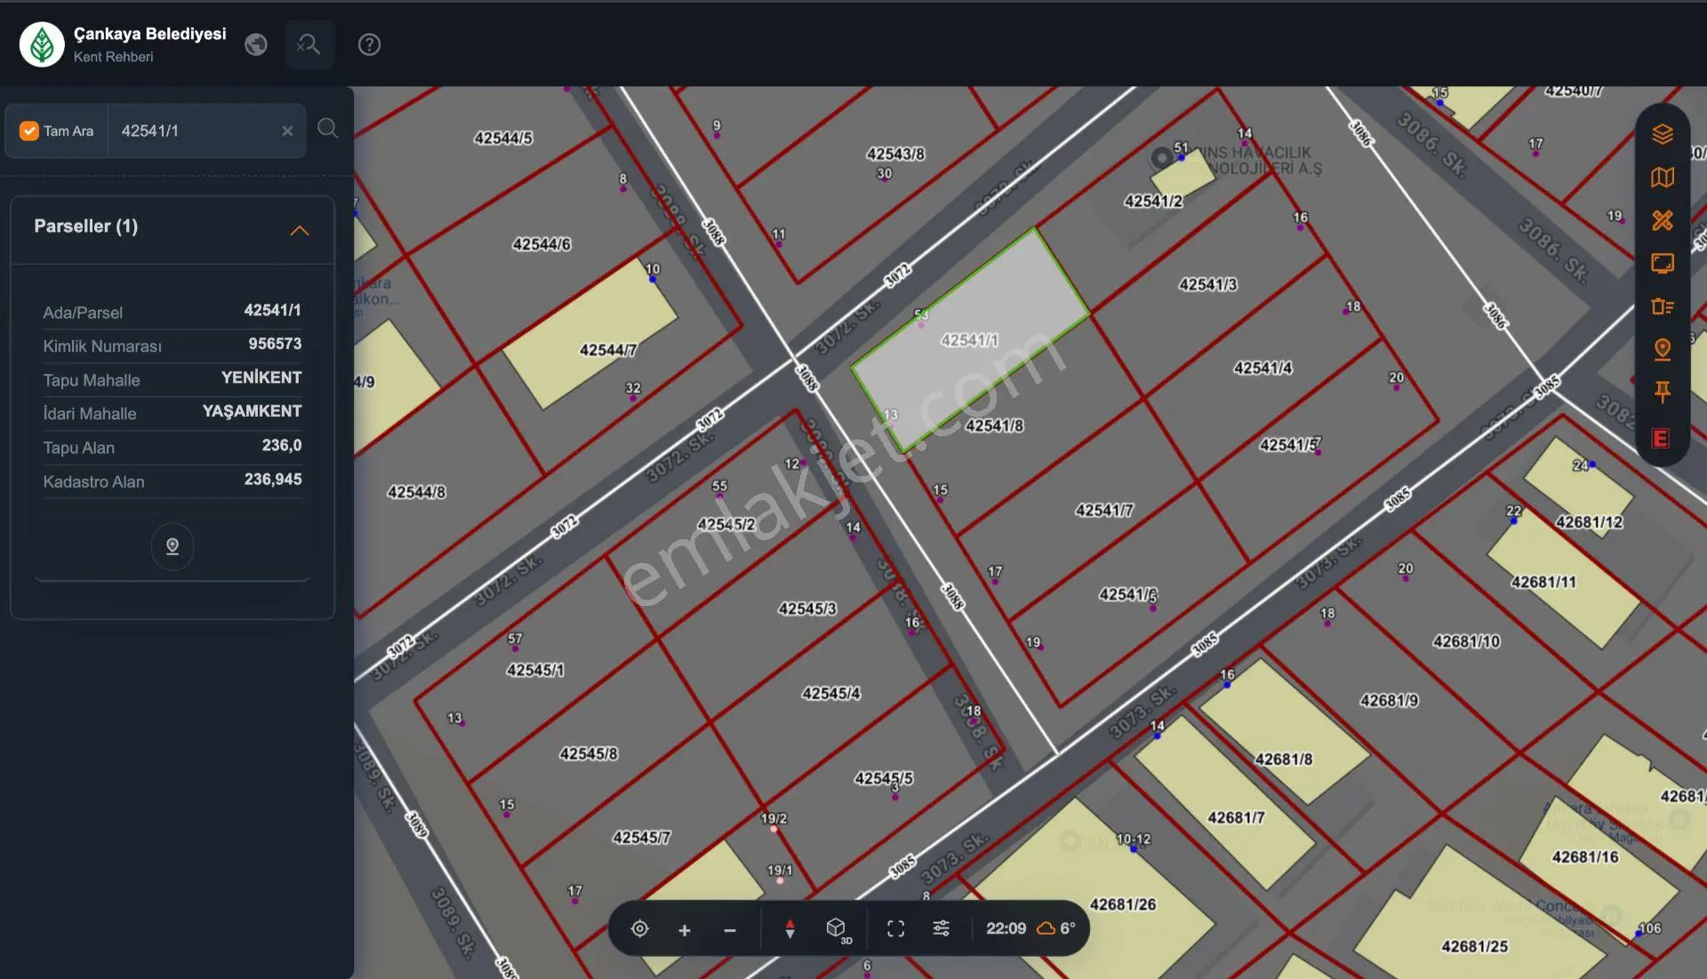Toggle the Tam Ara checkbox
Viewport: 1707px width, 979px height.
[29, 131]
